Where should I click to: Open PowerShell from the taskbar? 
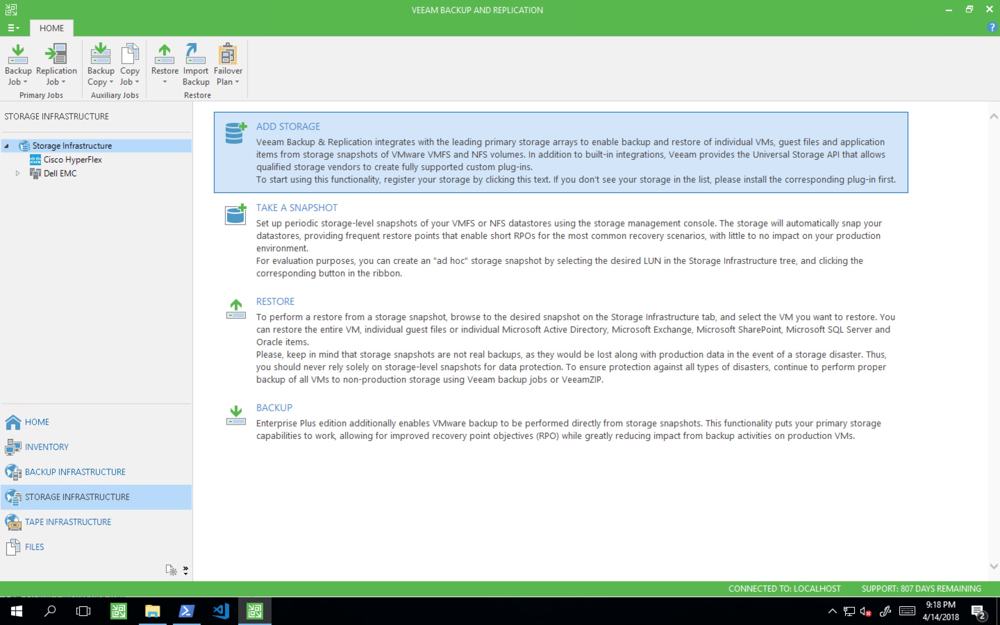[x=186, y=611]
